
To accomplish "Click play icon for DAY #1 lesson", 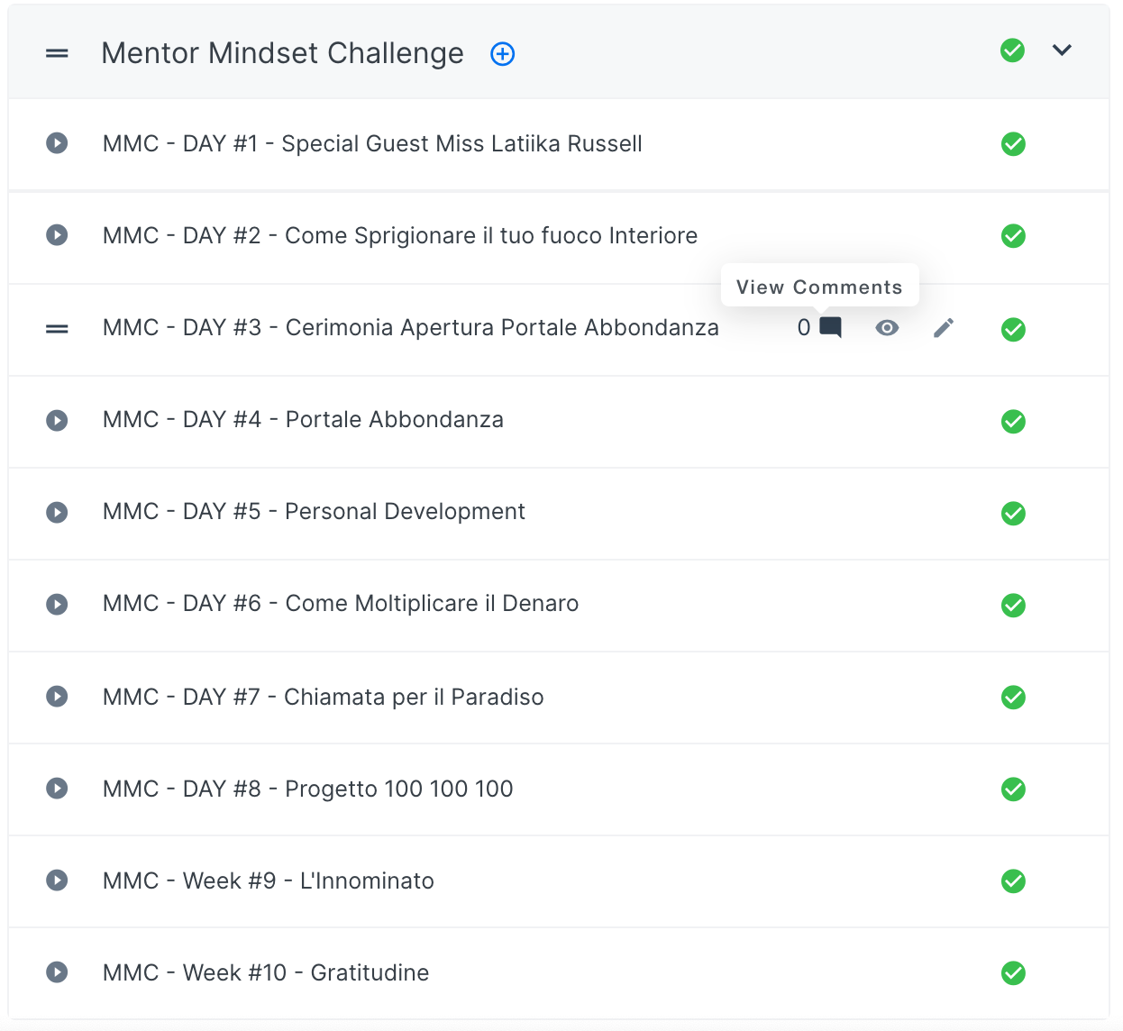I will click(x=57, y=143).
